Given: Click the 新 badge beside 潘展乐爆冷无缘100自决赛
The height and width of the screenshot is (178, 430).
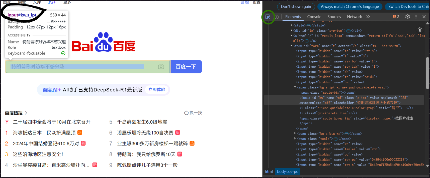Looking at the screenshot, I should pyautogui.click(x=178, y=133).
